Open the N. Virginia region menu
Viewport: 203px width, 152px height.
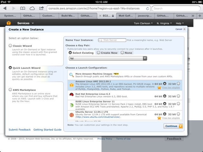[164, 23]
